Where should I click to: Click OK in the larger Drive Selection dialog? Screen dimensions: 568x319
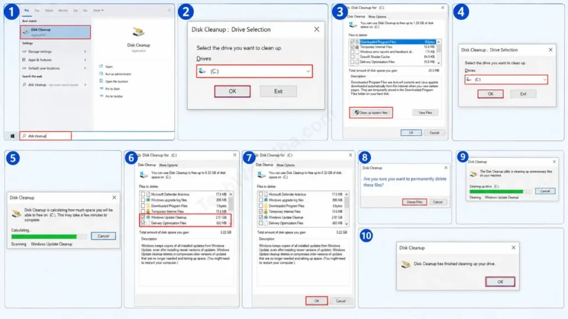(232, 91)
